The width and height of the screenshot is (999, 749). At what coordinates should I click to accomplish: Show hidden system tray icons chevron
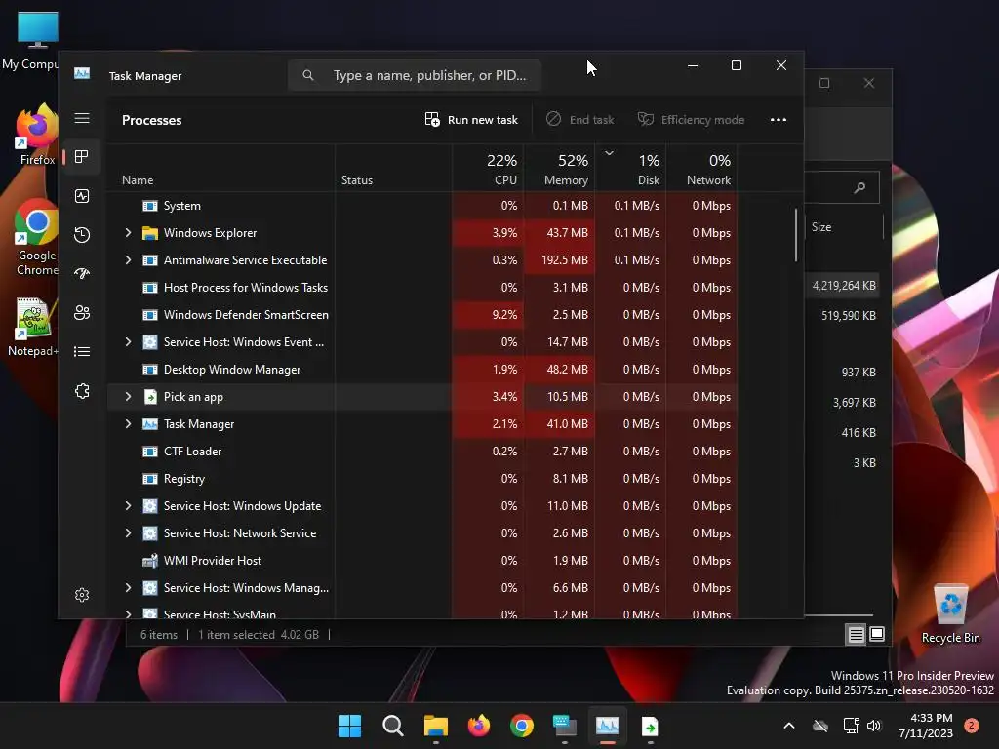tap(788, 726)
